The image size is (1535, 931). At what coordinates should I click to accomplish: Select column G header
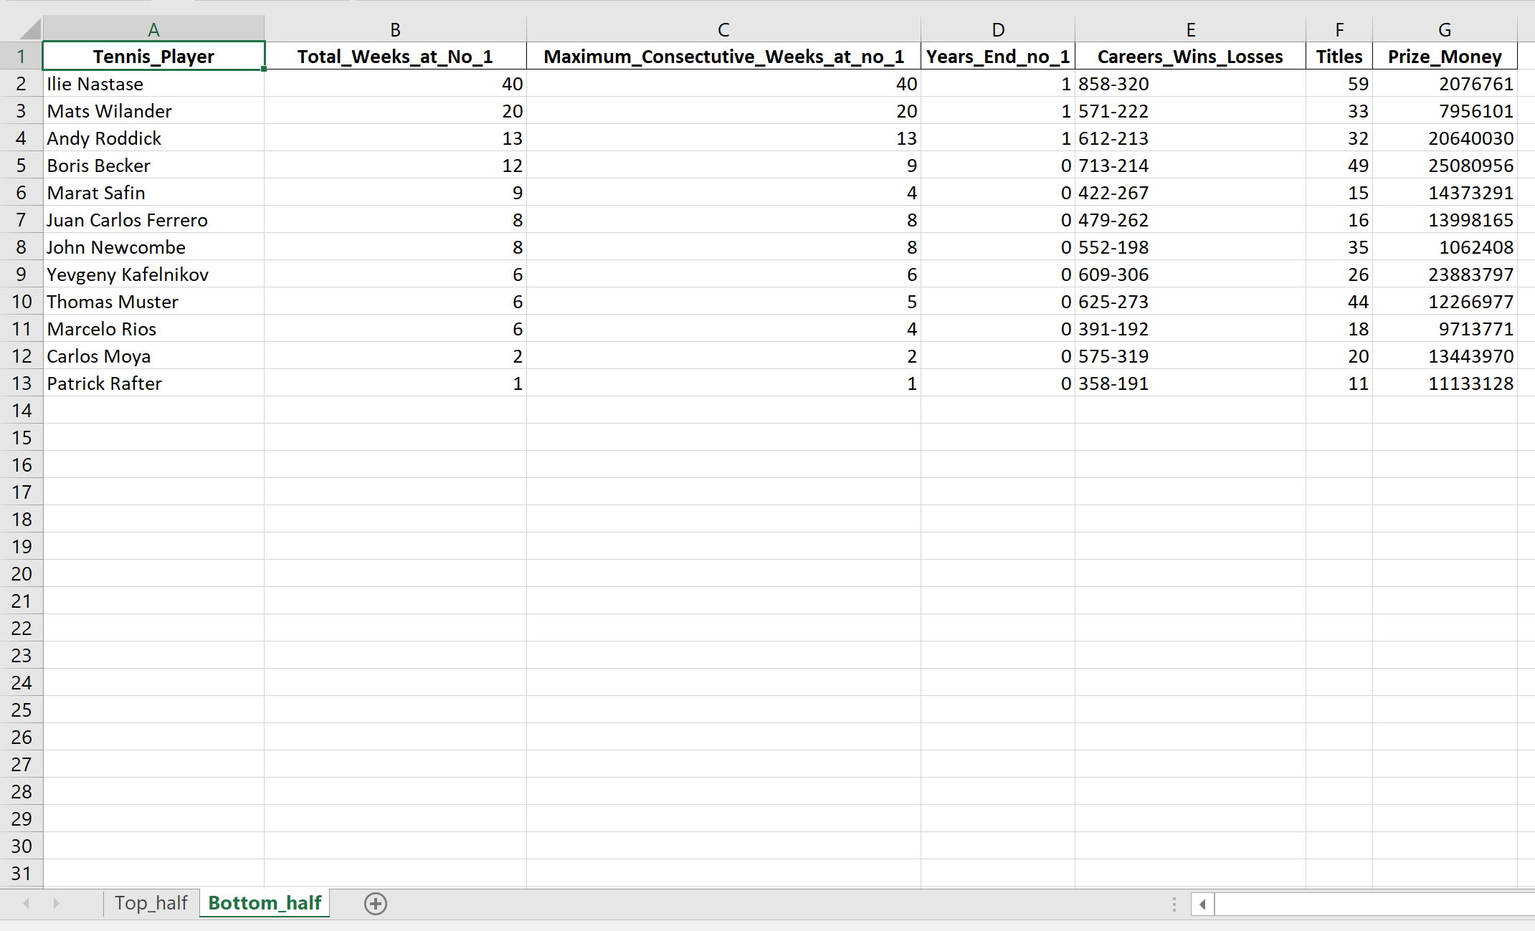(1445, 29)
